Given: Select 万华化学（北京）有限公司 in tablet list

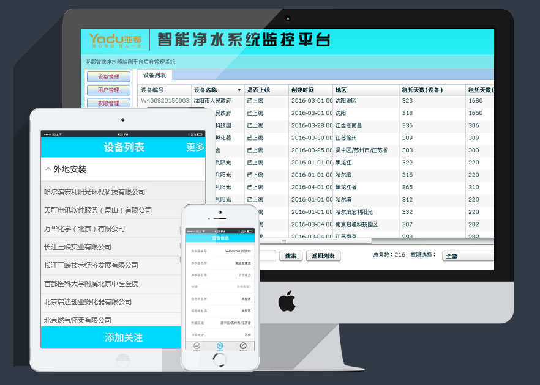Looking at the screenshot, I should click(84, 229).
